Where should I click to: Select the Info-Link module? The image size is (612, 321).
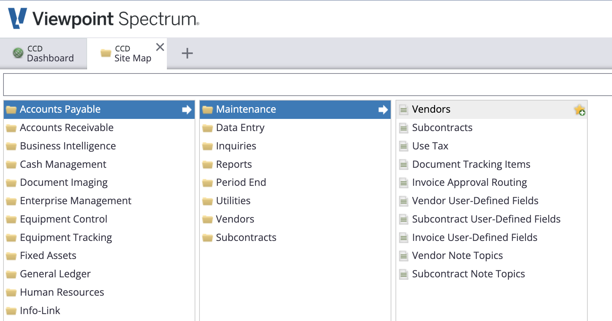tap(99, 311)
